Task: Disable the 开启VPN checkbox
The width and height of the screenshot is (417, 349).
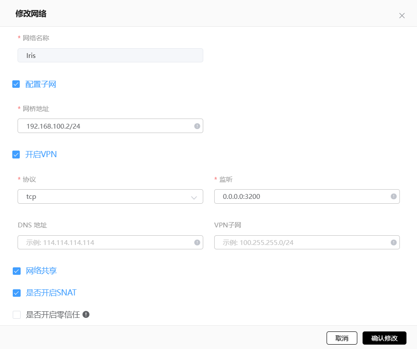Action: [x=16, y=155]
